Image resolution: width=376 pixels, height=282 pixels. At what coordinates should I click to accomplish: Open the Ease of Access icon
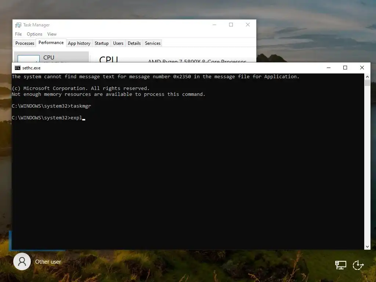358,265
